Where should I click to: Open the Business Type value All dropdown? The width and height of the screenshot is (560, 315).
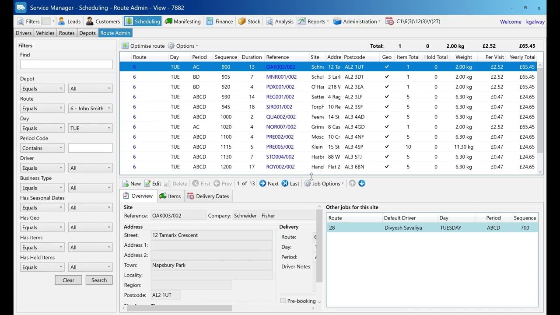click(90, 188)
